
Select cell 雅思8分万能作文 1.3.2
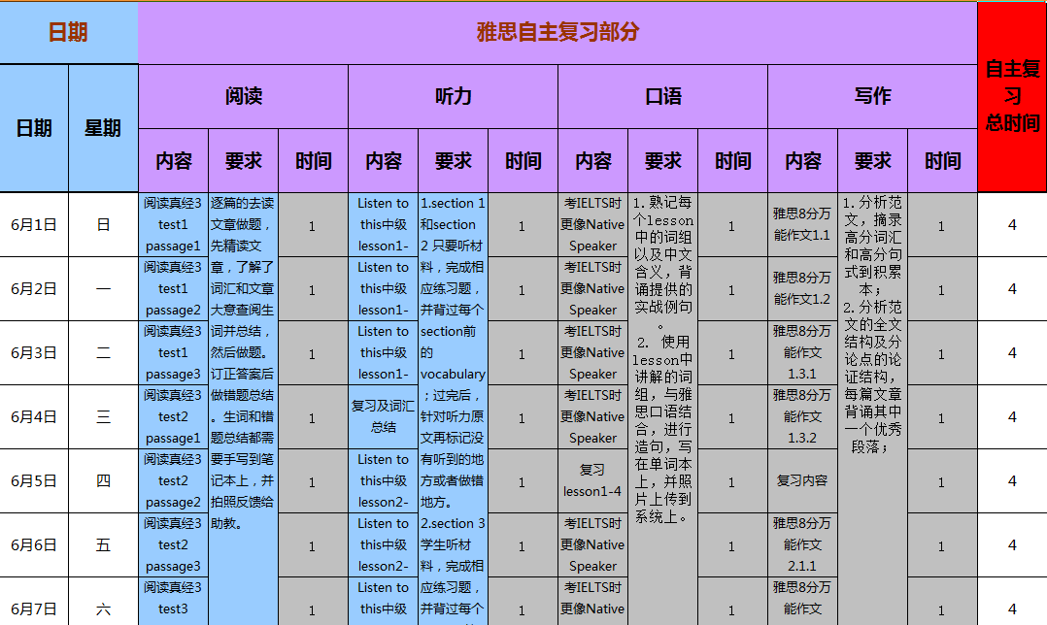click(802, 417)
